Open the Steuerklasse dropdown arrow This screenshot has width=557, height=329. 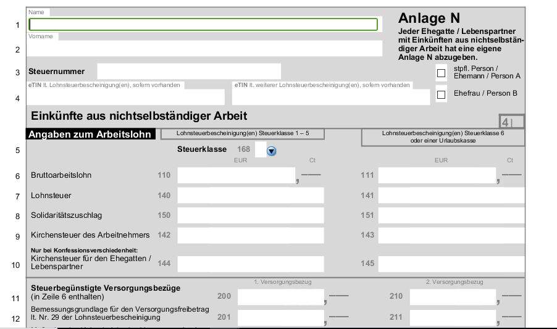[x=271, y=151]
